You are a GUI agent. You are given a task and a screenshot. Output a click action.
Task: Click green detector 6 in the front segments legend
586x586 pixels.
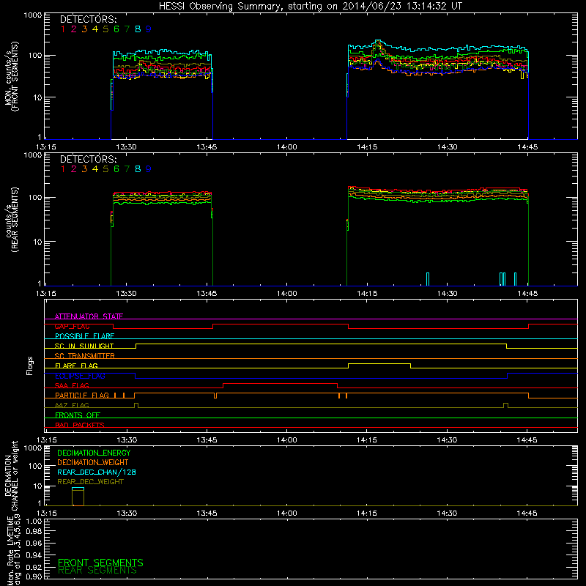pos(116,29)
